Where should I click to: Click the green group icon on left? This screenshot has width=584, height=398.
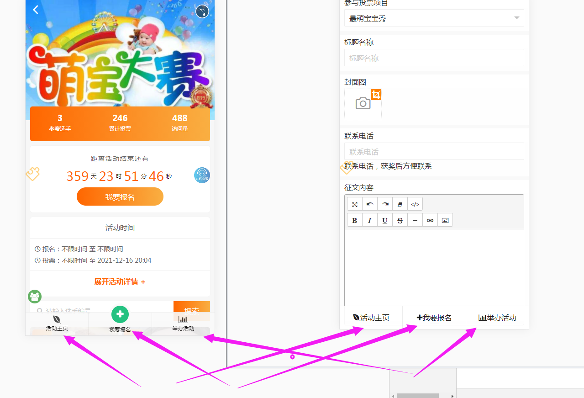[x=35, y=297]
